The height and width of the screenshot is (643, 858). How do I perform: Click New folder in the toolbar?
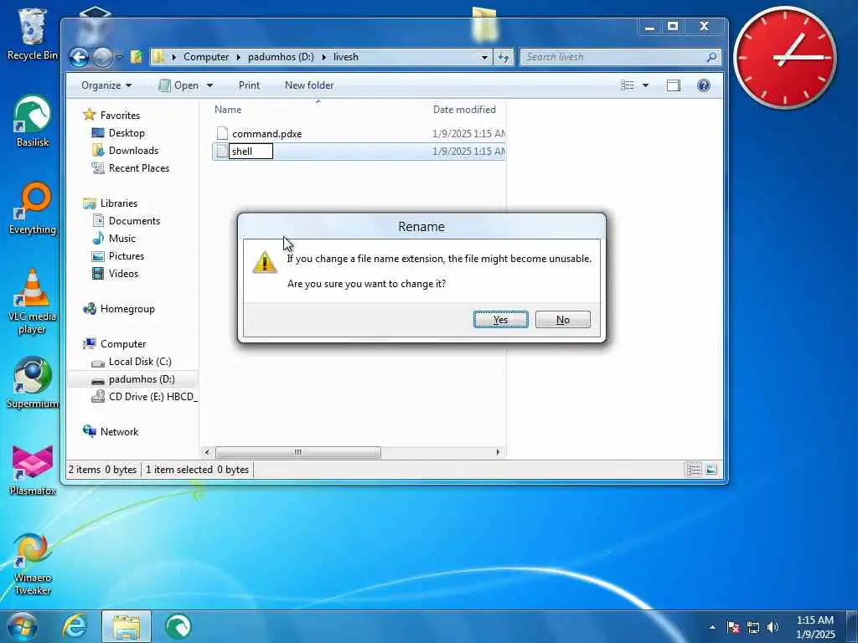[x=309, y=85]
